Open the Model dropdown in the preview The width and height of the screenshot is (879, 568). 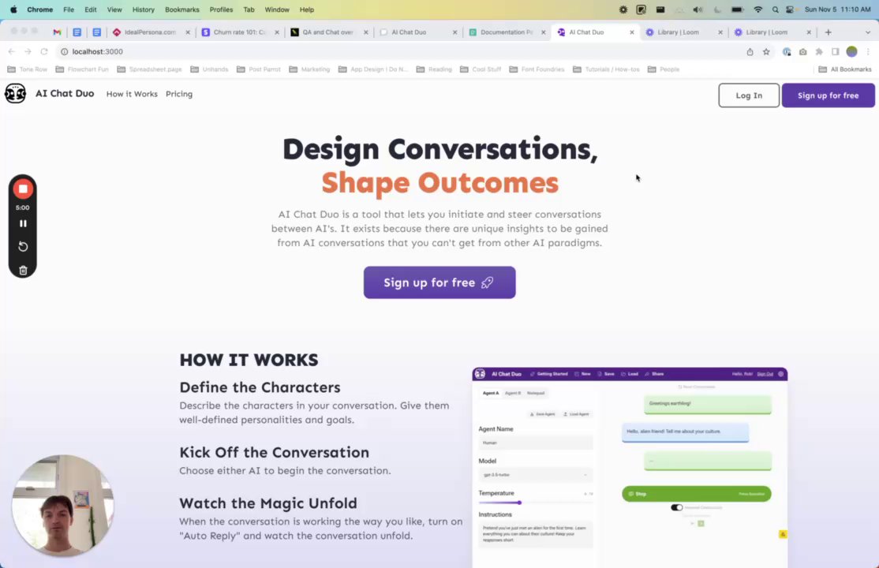(535, 475)
